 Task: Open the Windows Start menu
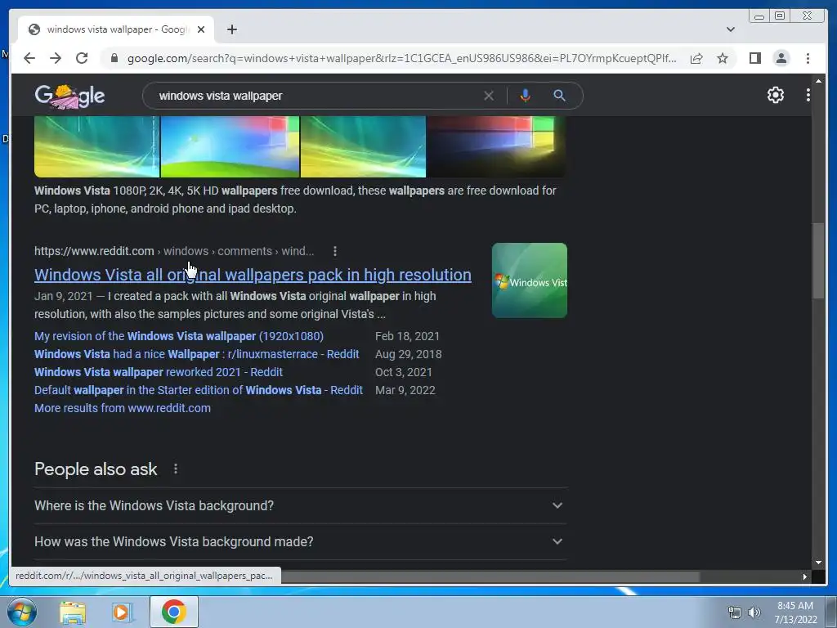coord(22,612)
